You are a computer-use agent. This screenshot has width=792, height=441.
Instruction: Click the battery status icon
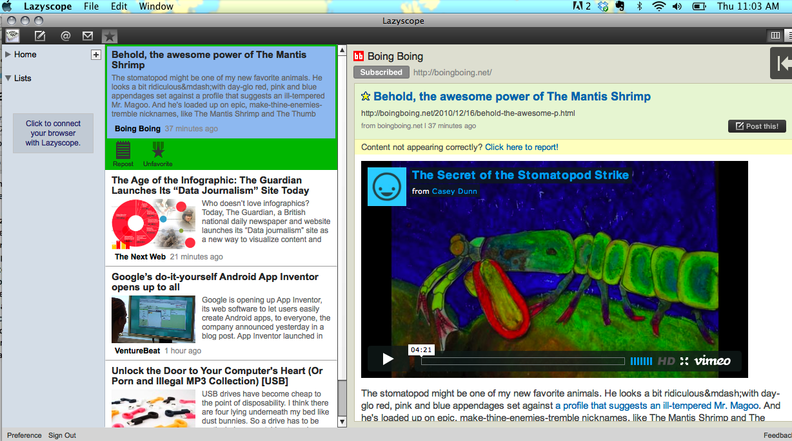699,6
